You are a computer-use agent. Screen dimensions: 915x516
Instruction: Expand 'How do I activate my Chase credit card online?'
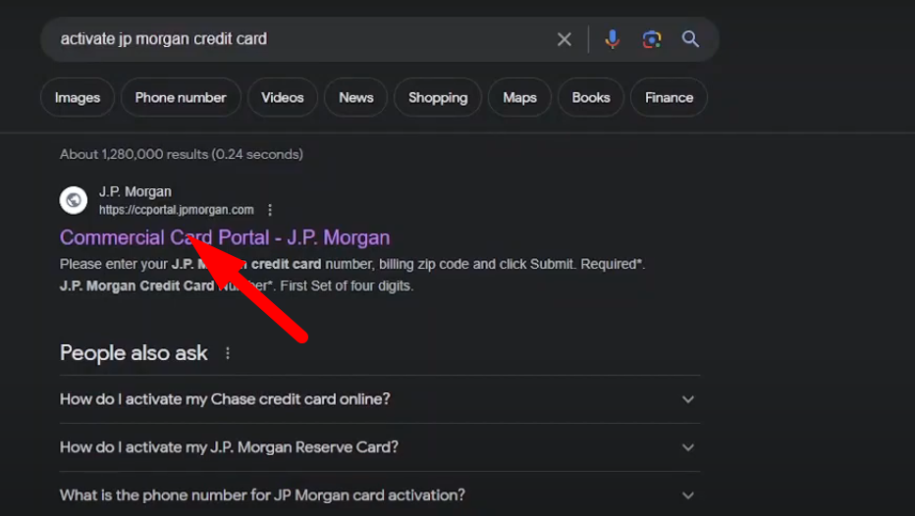(x=380, y=399)
